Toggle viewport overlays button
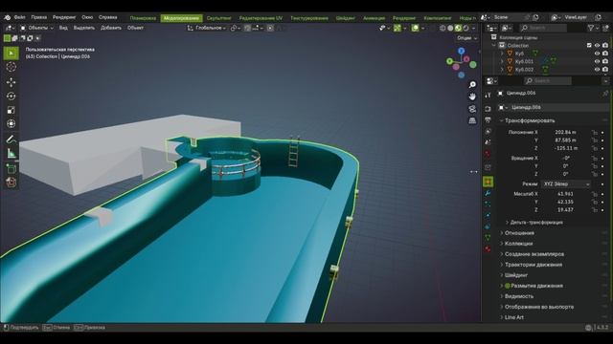Viewport: 613px width, 344px height. pyautogui.click(x=415, y=28)
